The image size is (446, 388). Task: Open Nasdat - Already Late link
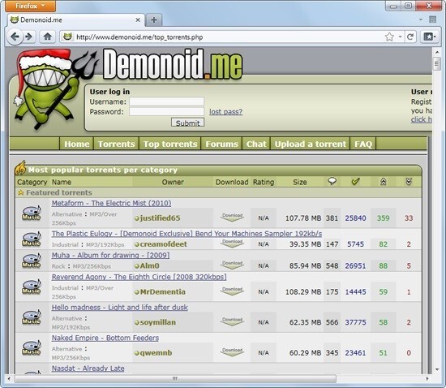(x=88, y=369)
